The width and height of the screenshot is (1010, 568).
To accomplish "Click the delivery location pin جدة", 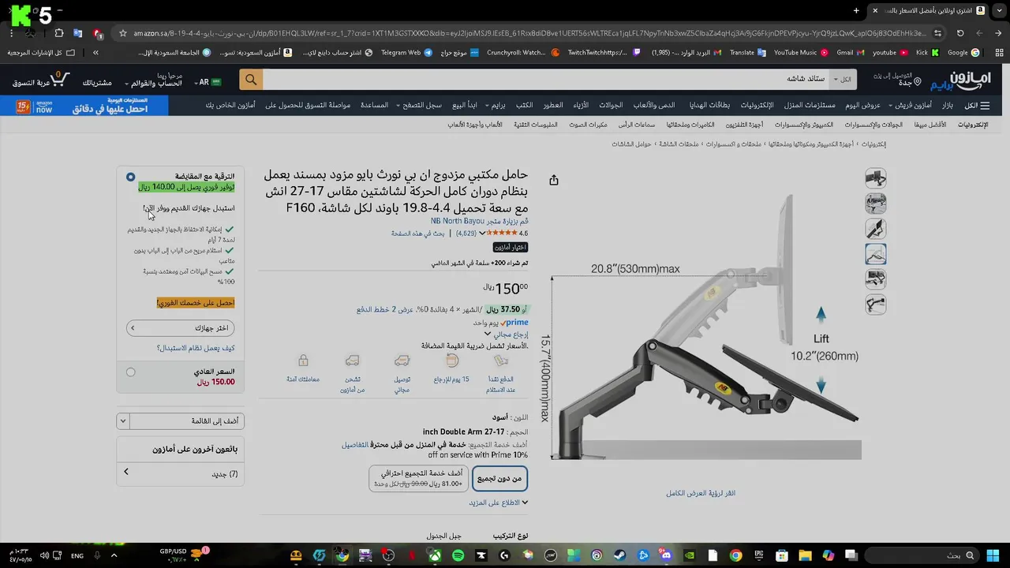I will pos(898,79).
